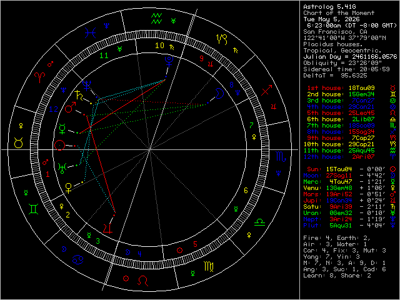
Task: Select the yellow Capricorn glyph on the outer ring
Action: click(222, 39)
